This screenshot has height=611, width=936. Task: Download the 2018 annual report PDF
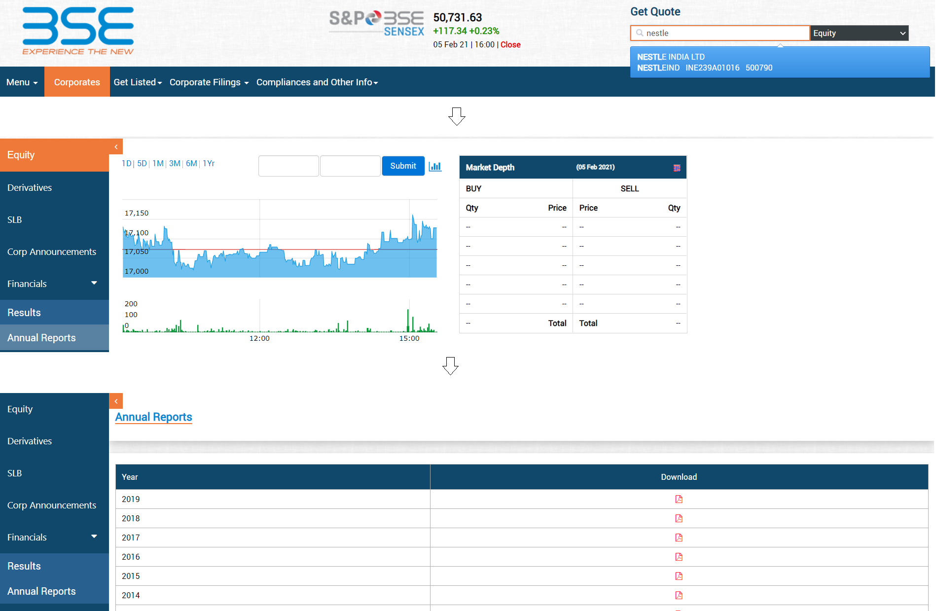click(x=679, y=518)
